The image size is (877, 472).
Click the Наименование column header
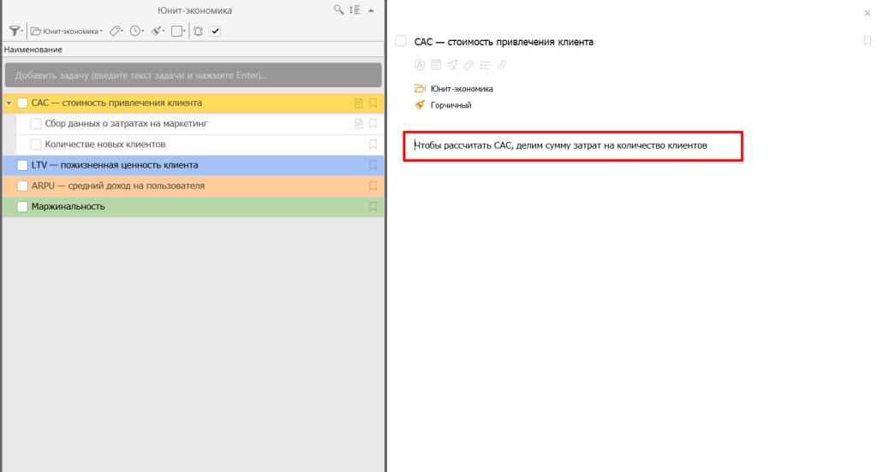tap(33, 50)
